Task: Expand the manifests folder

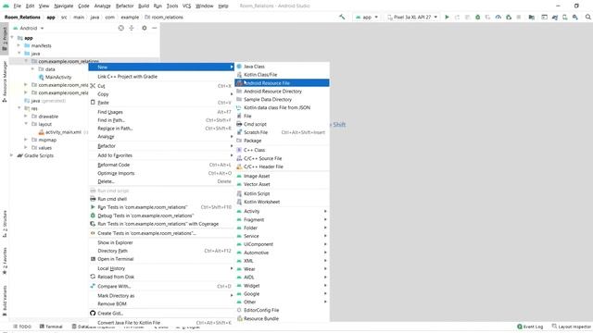Action: pos(19,45)
